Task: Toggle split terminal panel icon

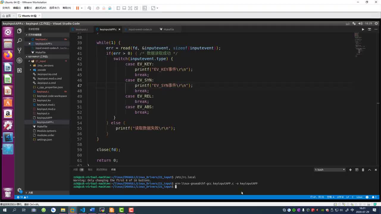Action: point(357,170)
